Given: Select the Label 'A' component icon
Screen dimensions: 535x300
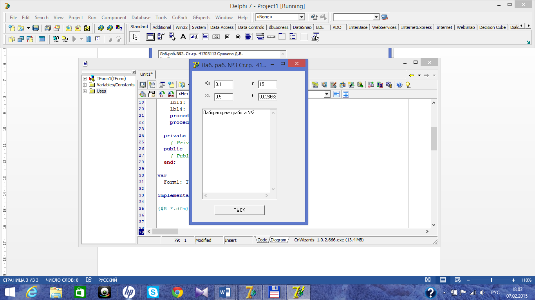Looking at the screenshot, I should point(183,37).
